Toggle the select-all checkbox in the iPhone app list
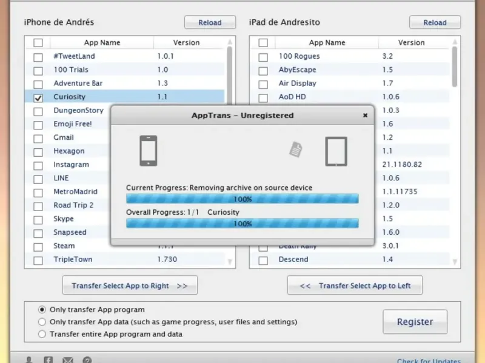 tap(38, 42)
